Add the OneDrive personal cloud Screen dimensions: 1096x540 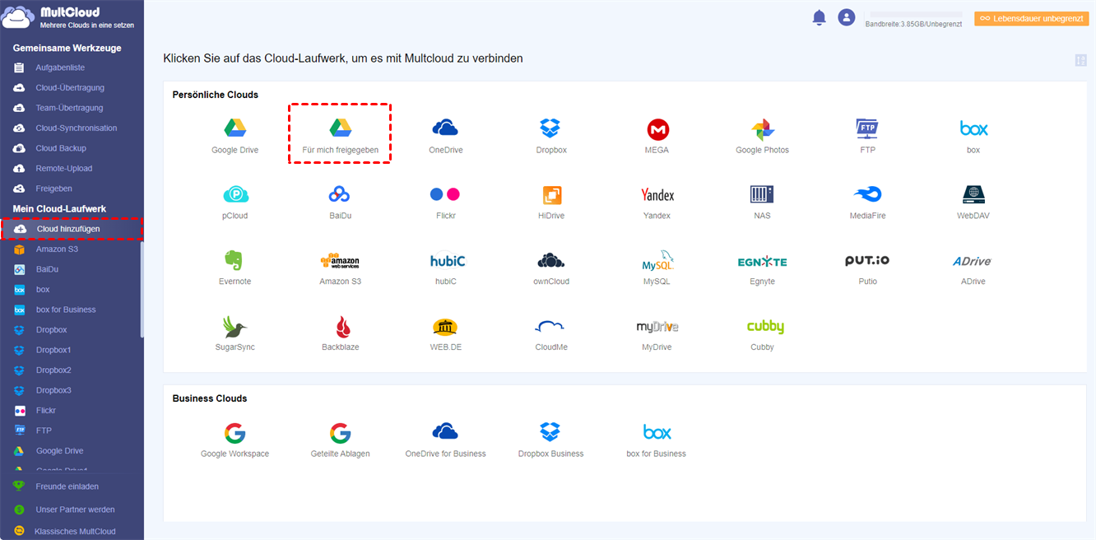click(x=445, y=136)
